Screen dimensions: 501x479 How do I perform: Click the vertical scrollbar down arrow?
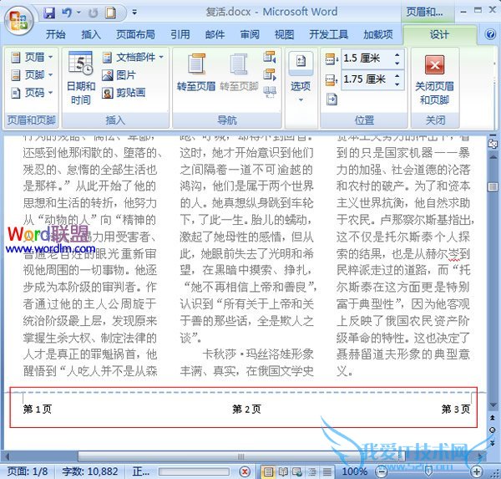tap(493, 405)
